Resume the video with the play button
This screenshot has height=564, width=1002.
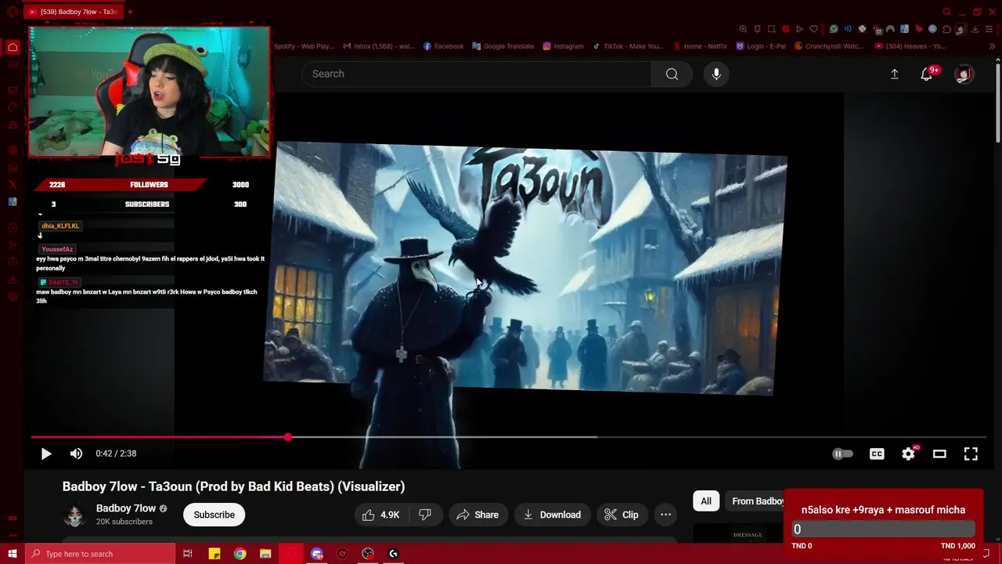coord(45,454)
